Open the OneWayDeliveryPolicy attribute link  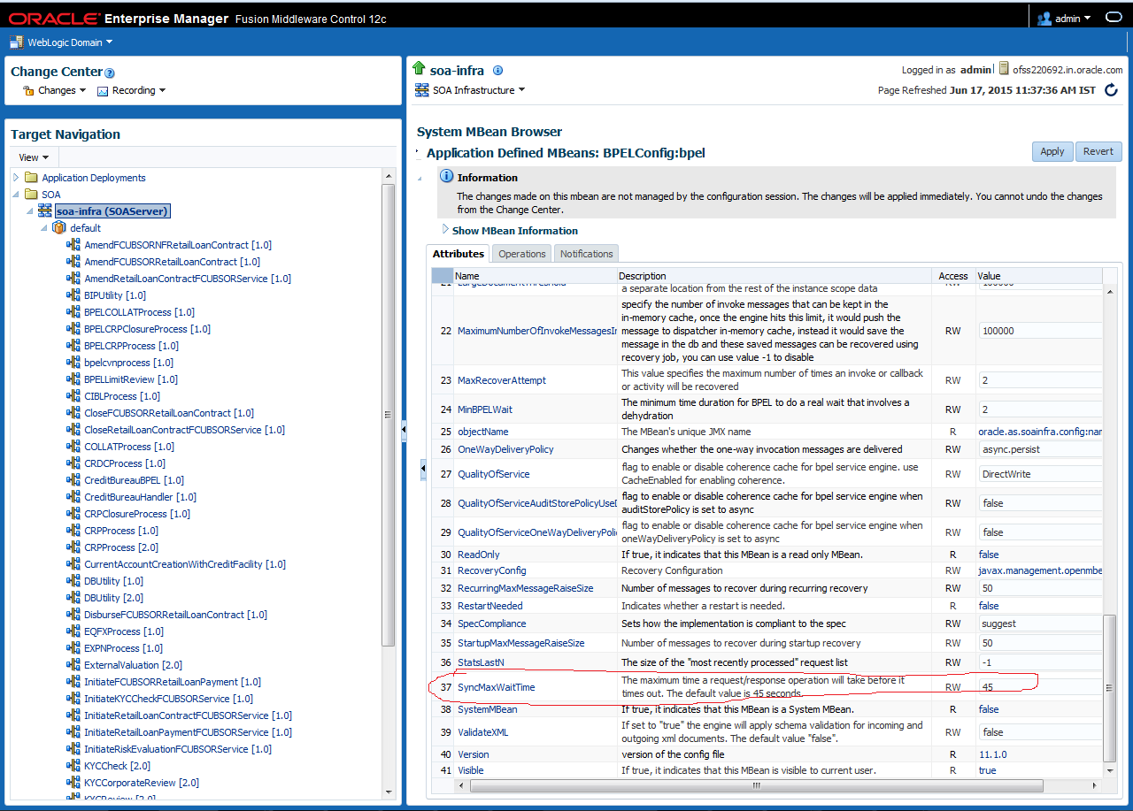point(505,449)
